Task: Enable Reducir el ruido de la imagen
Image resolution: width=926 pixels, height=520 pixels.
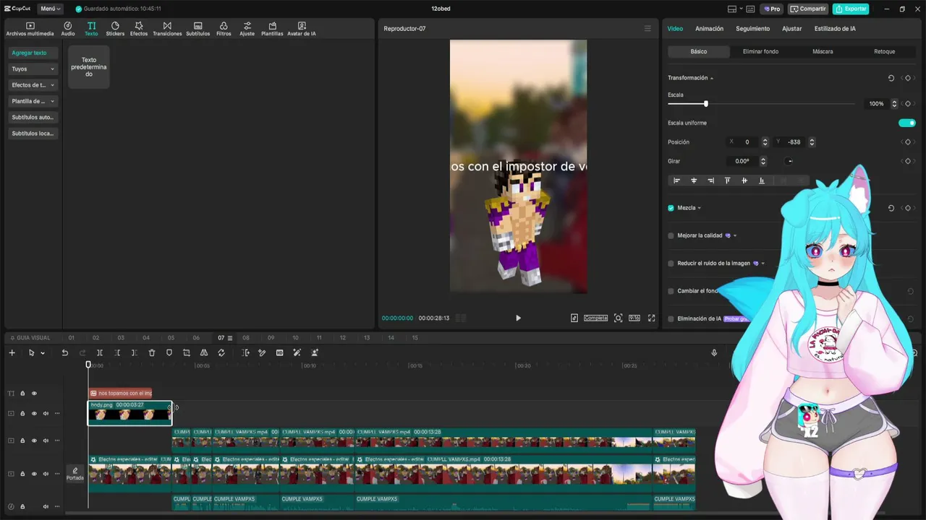Action: pos(671,264)
